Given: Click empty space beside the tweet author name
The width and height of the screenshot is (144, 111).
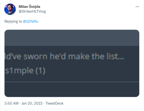Looking at the screenshot, I should tap(87, 7).
